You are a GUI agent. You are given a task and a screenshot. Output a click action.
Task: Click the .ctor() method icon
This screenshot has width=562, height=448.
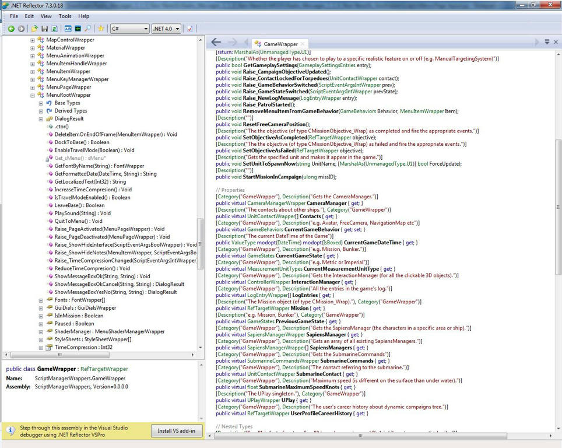click(50, 127)
